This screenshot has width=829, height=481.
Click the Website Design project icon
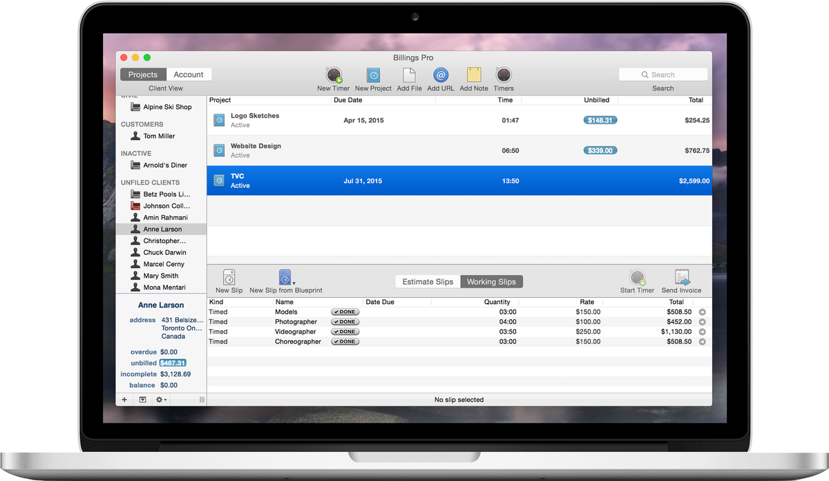tap(219, 150)
